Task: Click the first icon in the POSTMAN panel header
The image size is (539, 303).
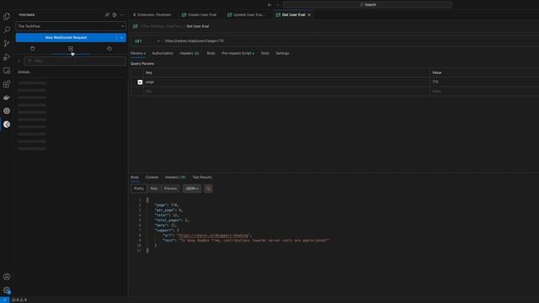Action: pyautogui.click(x=107, y=15)
